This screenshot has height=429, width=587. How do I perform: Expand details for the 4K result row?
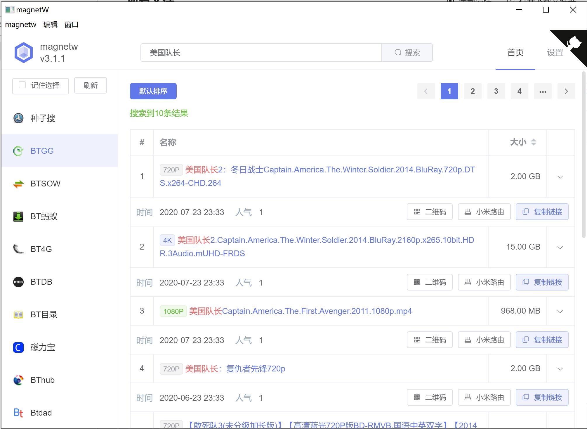pyautogui.click(x=560, y=247)
